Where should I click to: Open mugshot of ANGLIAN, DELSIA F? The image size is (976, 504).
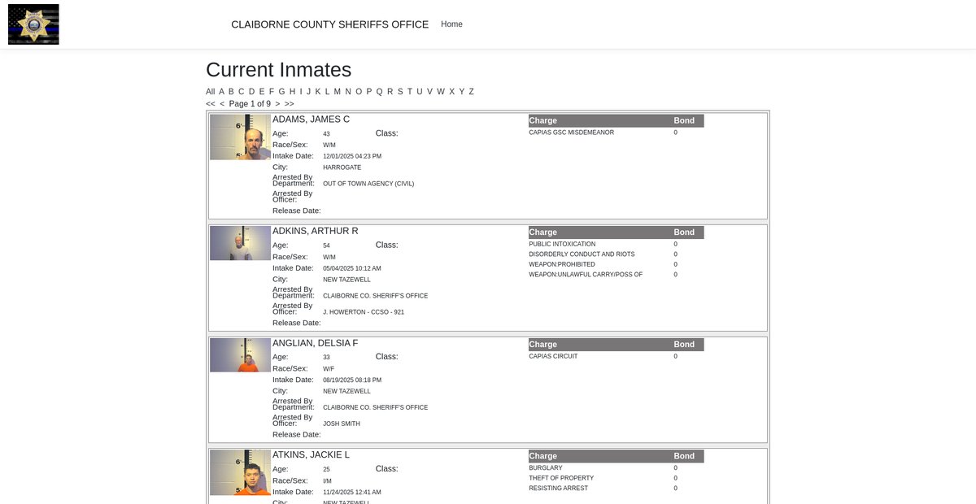pyautogui.click(x=240, y=355)
